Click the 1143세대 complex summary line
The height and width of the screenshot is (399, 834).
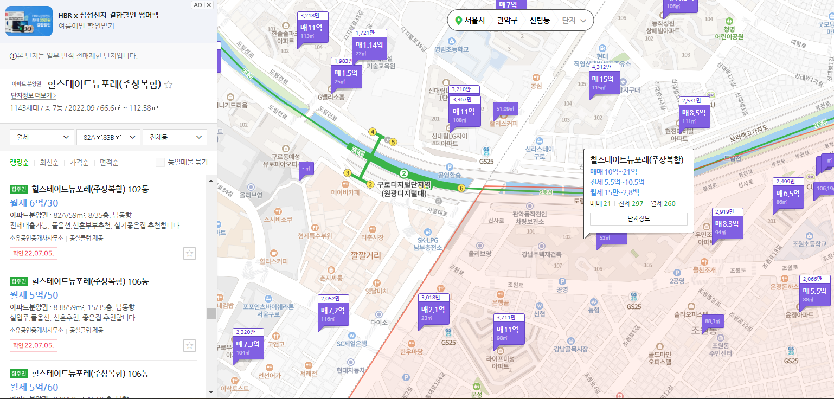tap(84, 108)
